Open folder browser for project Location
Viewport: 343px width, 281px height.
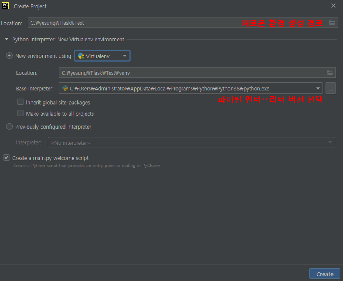332,23
